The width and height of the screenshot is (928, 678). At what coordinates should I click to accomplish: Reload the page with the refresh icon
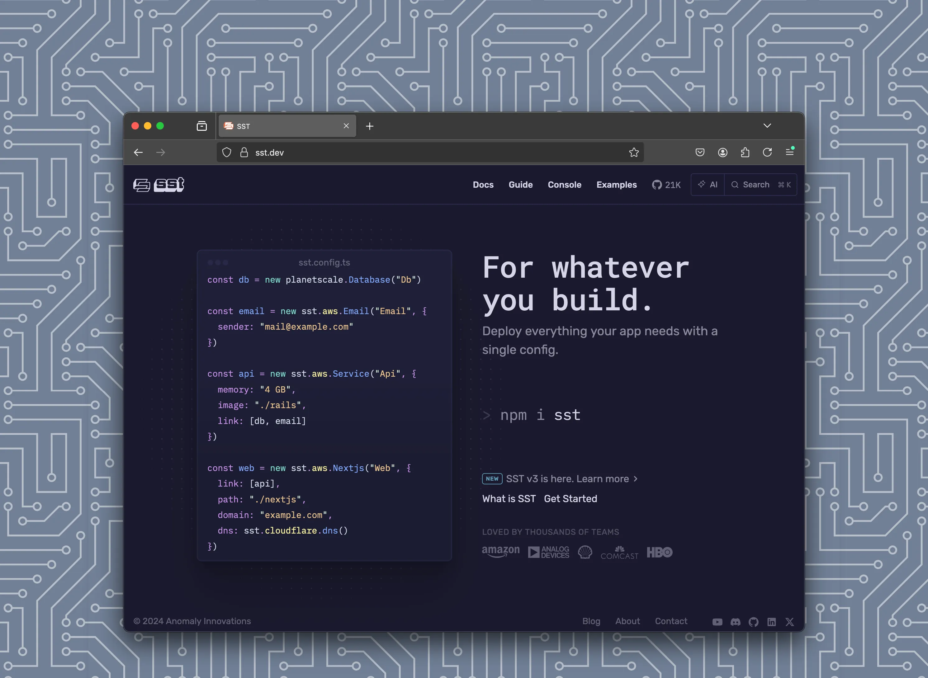tap(767, 152)
